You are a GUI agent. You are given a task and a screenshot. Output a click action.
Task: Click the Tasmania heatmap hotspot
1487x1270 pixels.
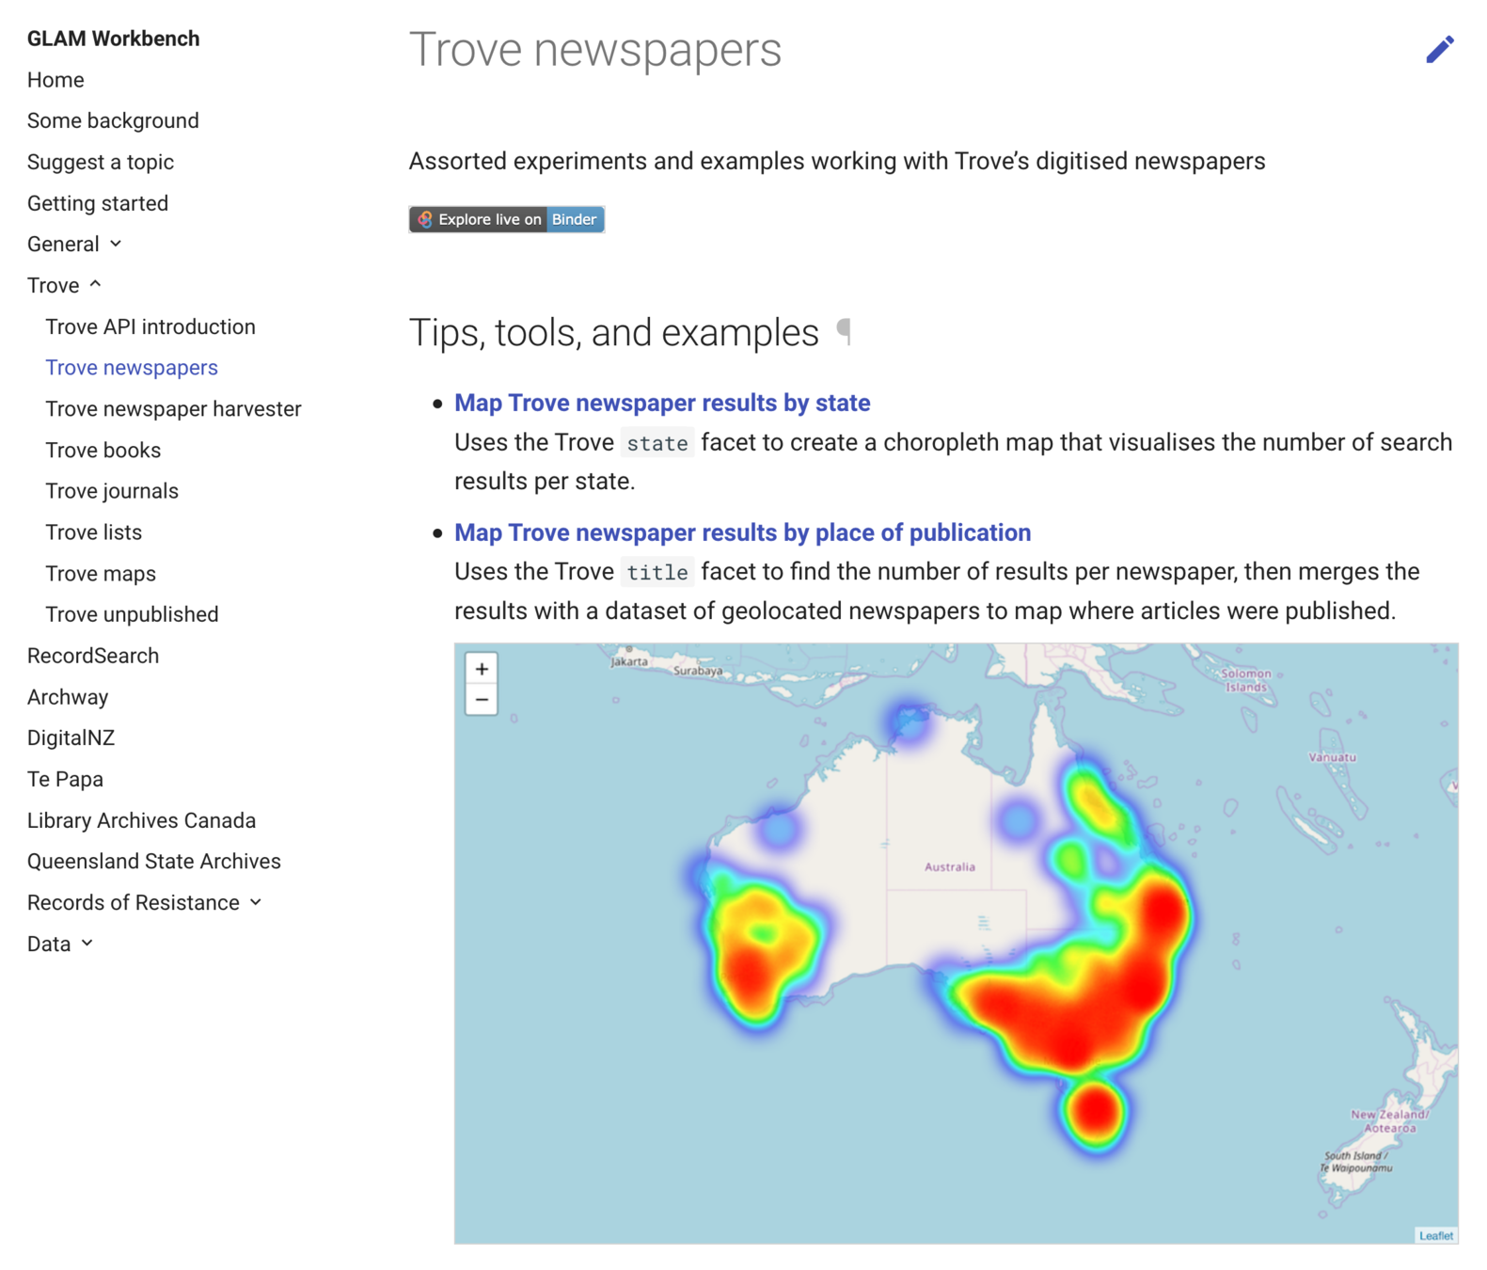tap(1096, 1113)
